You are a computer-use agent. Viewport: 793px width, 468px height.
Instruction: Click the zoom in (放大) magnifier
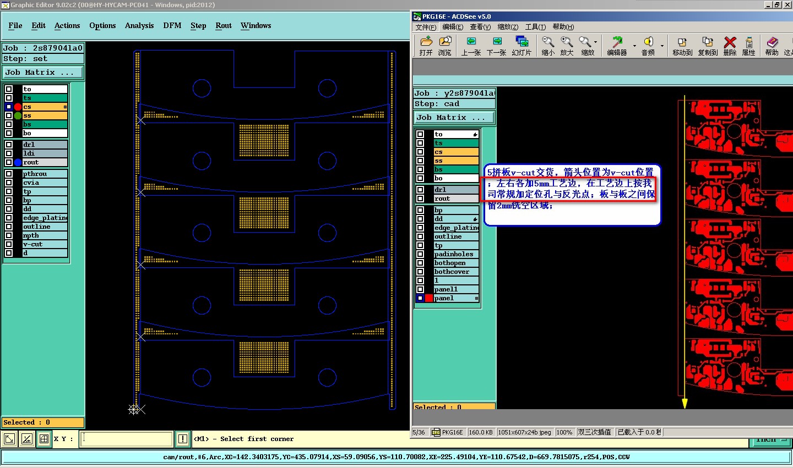click(567, 42)
